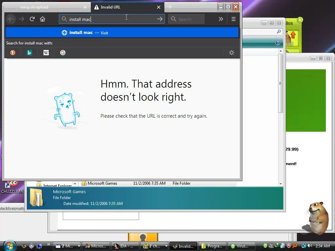Reload the page with the refresh icon
This screenshot has height=251, width=335.
pos(32,19)
